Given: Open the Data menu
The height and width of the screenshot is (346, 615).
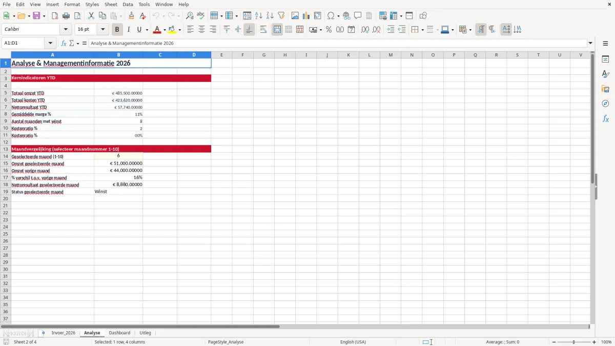Looking at the screenshot, I should click(x=128, y=4).
